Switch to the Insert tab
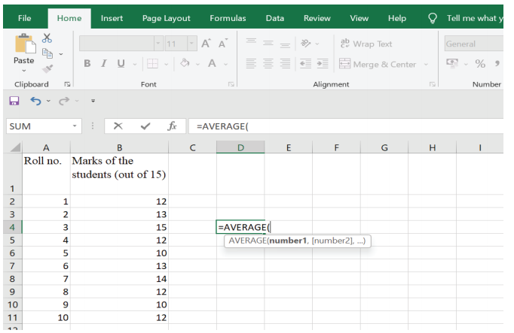 pyautogui.click(x=112, y=17)
